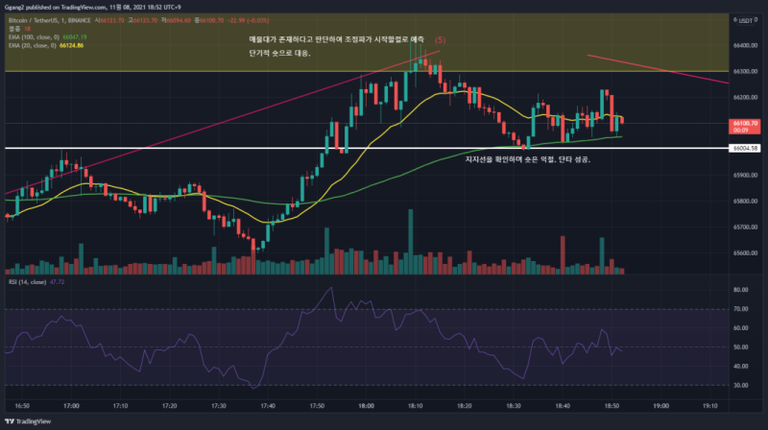This screenshot has height=430, width=768.
Task: Select the EMA (20, close, 0) indicator legend
Action: click(33, 45)
